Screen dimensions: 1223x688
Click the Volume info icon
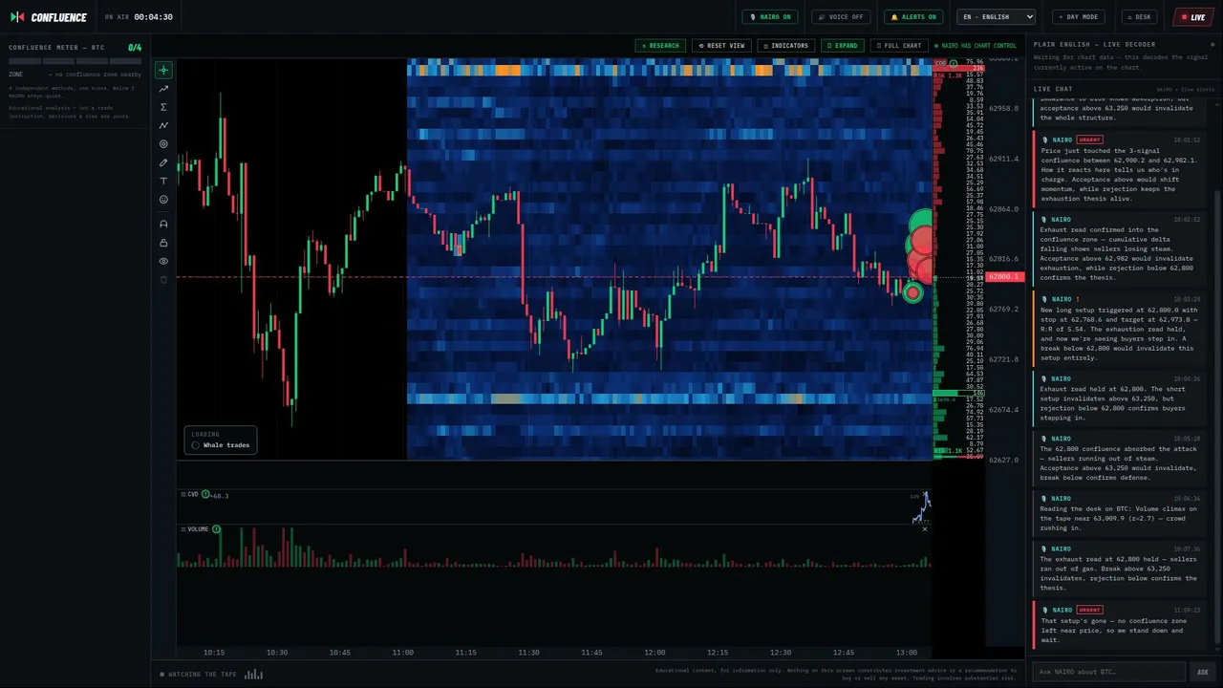pos(216,528)
